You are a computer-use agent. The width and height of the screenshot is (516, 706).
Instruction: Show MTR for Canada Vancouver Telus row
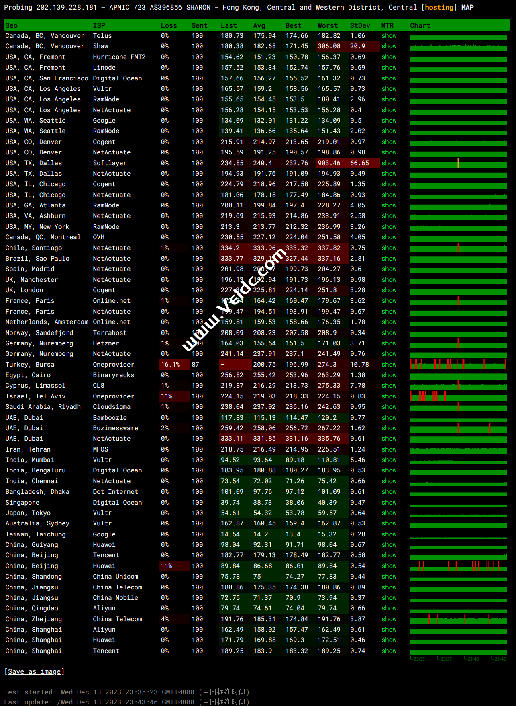pos(389,36)
